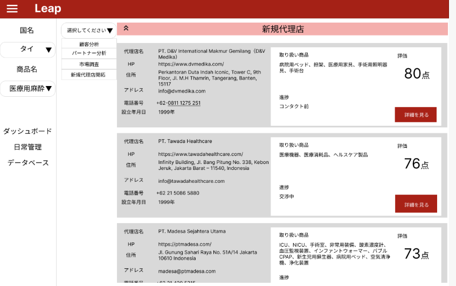Go to ダッシュボード in sidebar
Viewport: 456px width, 286px height.
(x=27, y=131)
